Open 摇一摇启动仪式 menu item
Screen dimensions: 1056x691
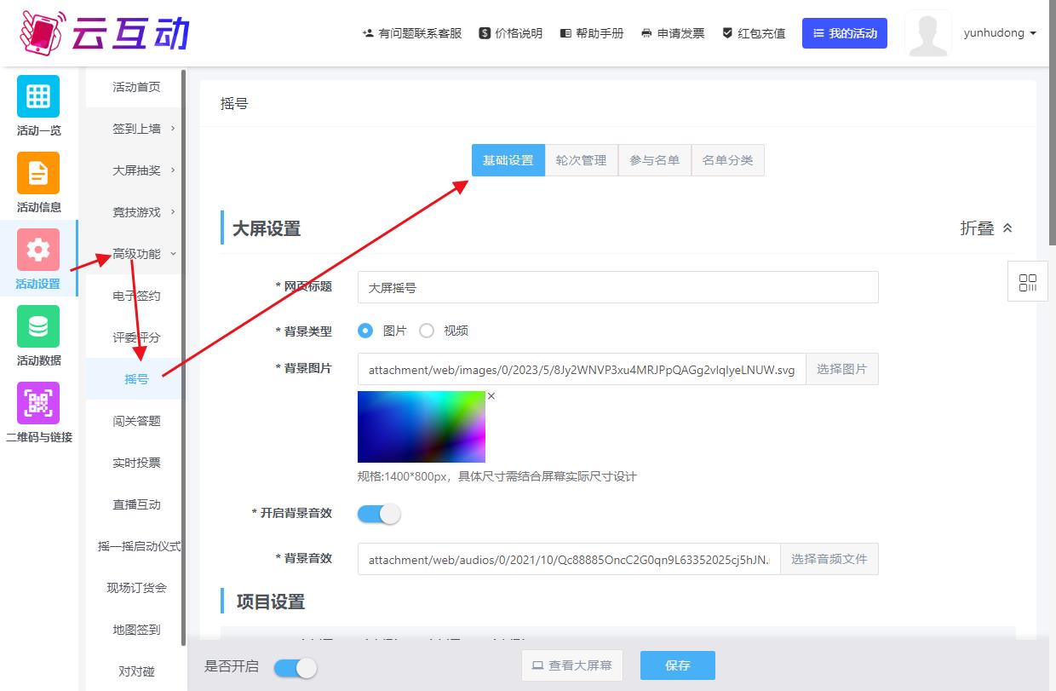pyautogui.click(x=140, y=546)
